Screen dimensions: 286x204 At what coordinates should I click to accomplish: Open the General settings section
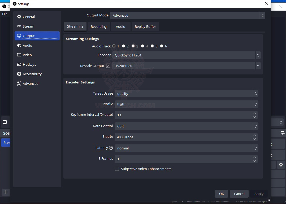pyautogui.click(x=37, y=17)
